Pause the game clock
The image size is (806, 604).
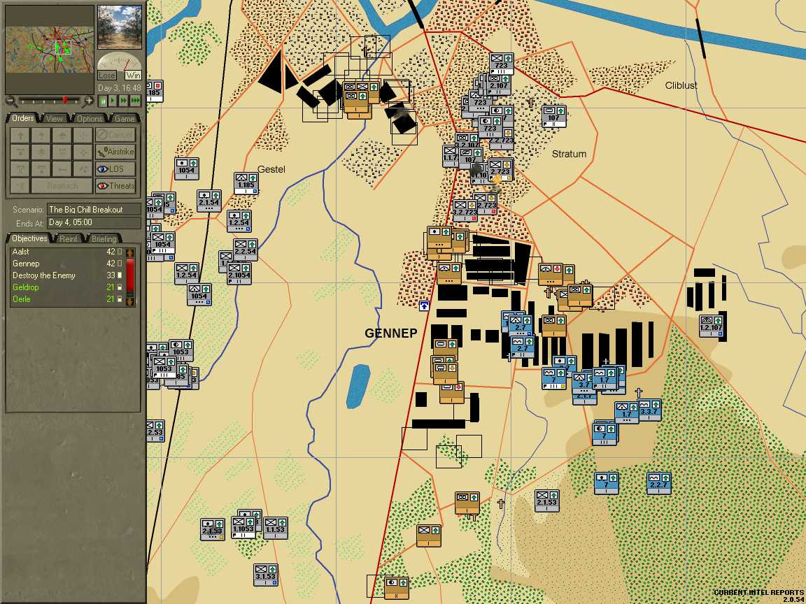(x=103, y=101)
